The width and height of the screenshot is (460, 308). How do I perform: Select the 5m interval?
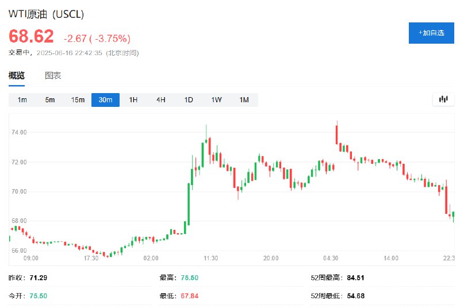[x=50, y=100]
